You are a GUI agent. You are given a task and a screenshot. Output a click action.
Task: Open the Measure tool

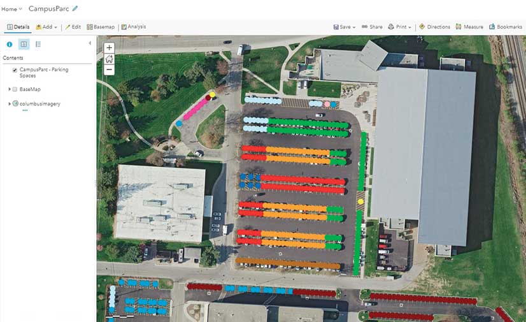click(469, 27)
